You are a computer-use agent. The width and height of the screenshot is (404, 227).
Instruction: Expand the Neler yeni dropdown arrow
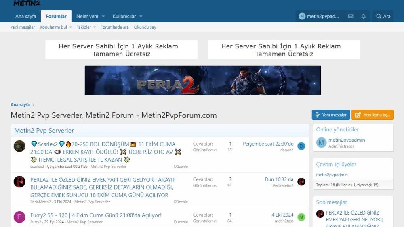tap(103, 16)
